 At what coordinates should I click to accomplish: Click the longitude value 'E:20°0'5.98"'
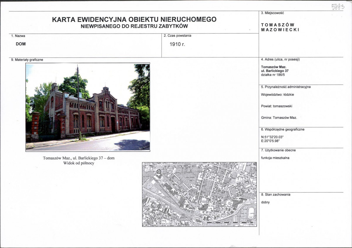[x=270, y=141]
